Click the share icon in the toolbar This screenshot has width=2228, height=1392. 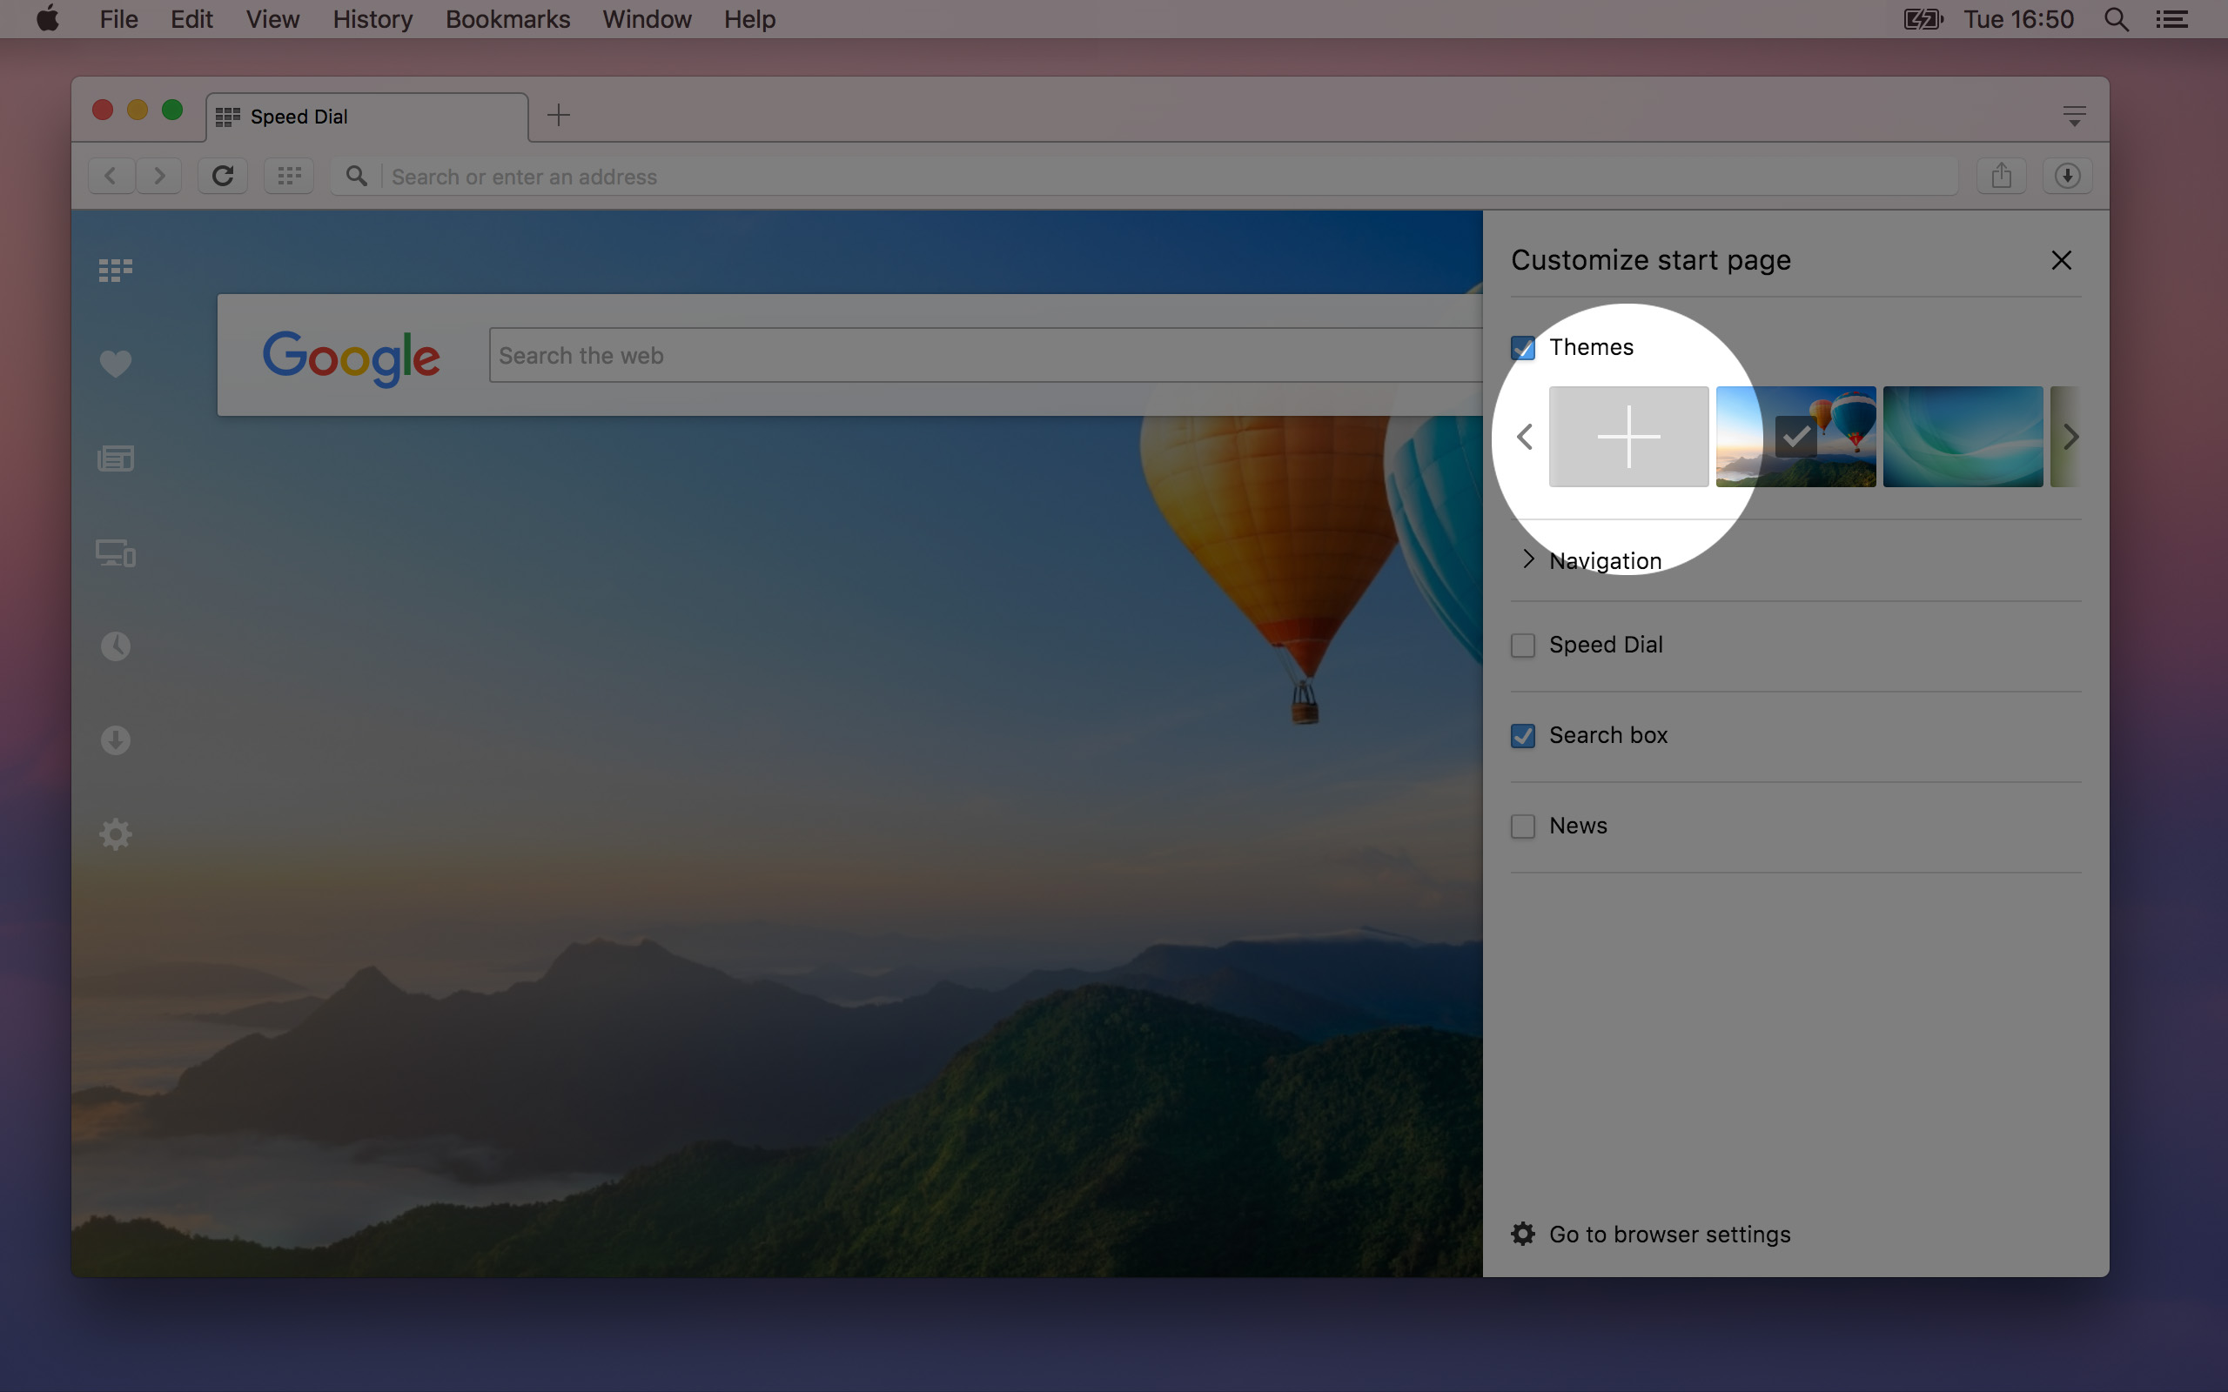(x=2001, y=176)
